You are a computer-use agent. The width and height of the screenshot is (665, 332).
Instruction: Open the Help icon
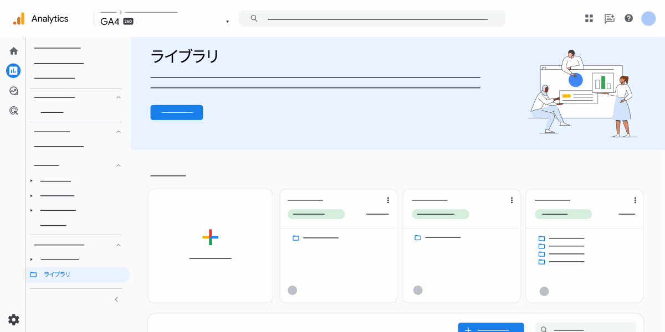pyautogui.click(x=628, y=18)
